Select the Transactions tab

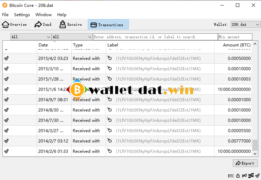[108, 24]
